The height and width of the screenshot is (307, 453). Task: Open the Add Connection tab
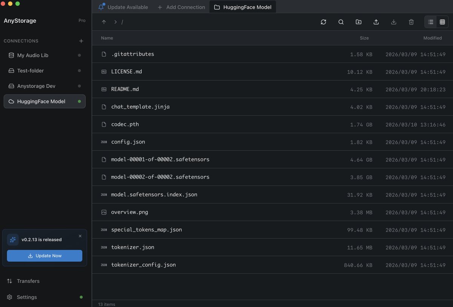pos(181,7)
